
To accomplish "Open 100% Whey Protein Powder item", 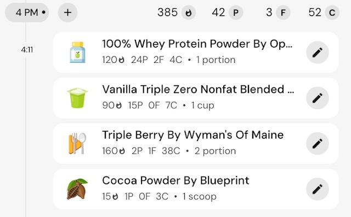I will 196,52.
